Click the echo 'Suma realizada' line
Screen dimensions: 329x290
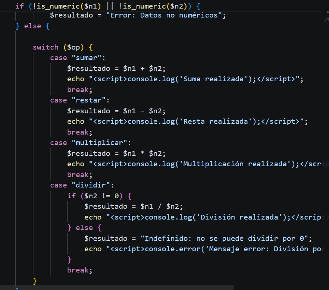coord(185,79)
